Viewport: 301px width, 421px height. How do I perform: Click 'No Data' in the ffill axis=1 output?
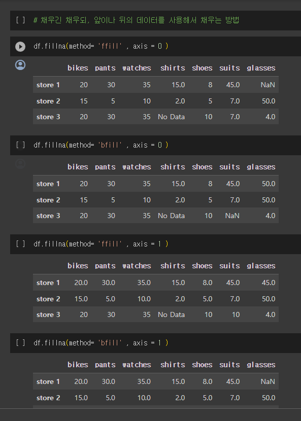(171, 314)
